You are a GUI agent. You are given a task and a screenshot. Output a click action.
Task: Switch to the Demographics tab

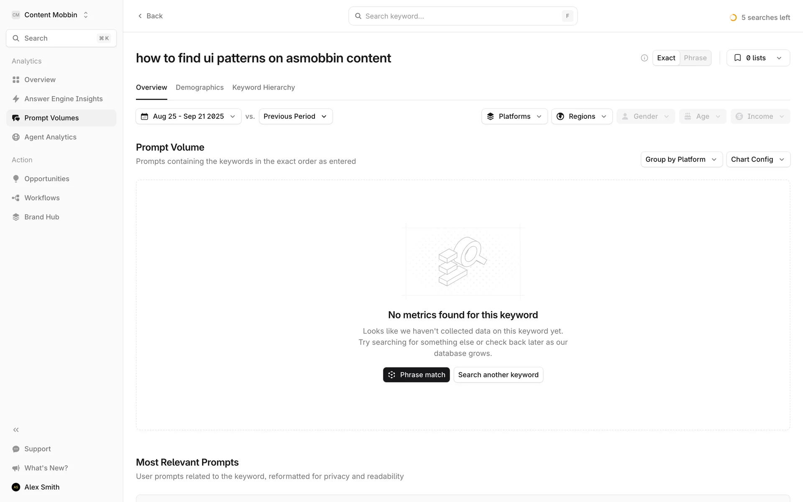coord(199,87)
